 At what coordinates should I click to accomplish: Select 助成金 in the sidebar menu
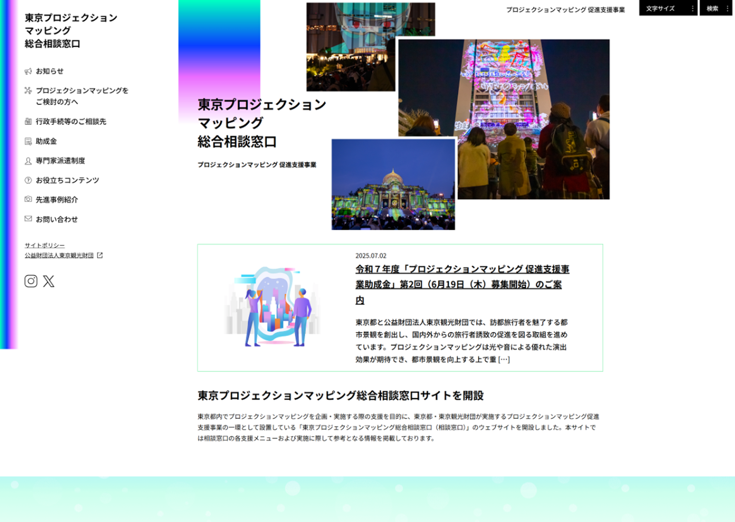[46, 141]
